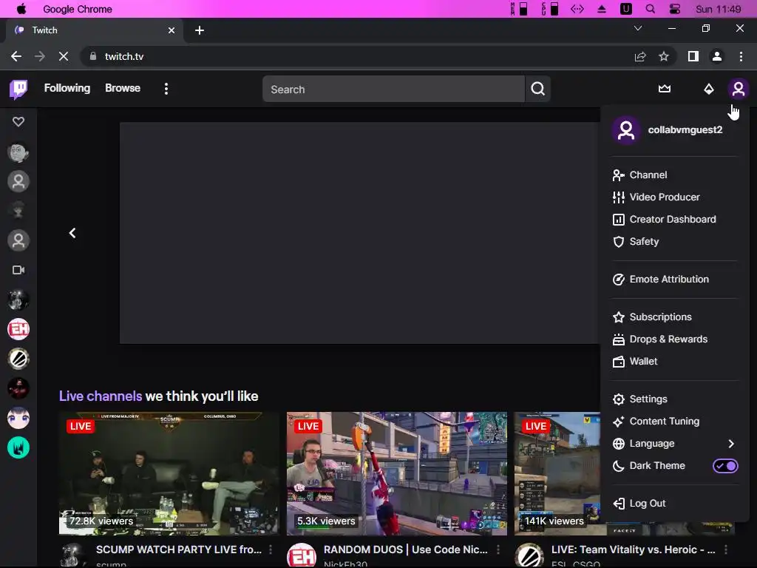The width and height of the screenshot is (757, 568).
Task: Open Chrome profile icon
Action: point(717,56)
